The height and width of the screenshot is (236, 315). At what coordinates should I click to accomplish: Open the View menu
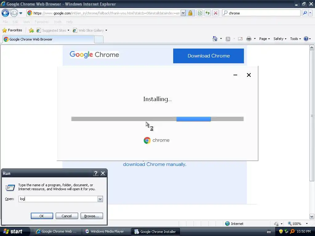pos(26,22)
